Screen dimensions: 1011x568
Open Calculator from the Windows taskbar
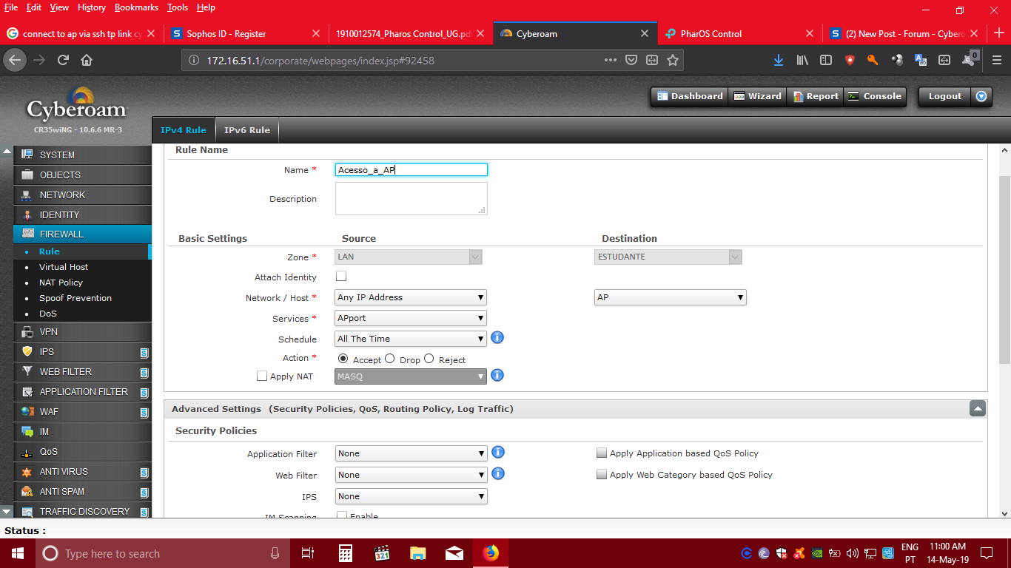point(345,553)
